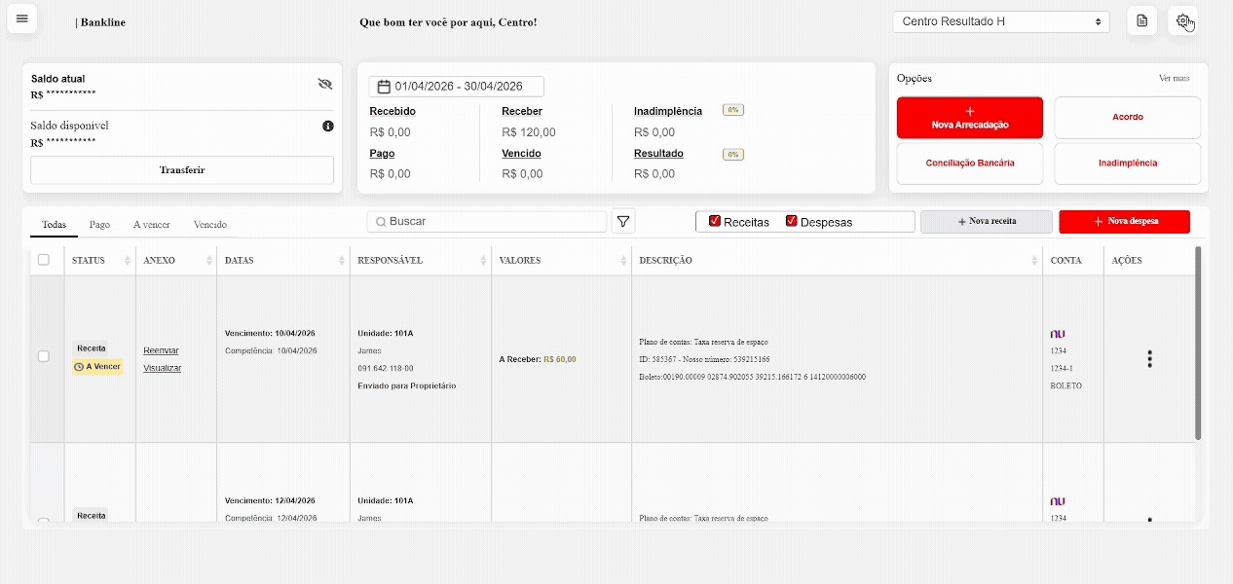Open the document report icon
Screen dimensions: 1233x584
[x=1141, y=21]
